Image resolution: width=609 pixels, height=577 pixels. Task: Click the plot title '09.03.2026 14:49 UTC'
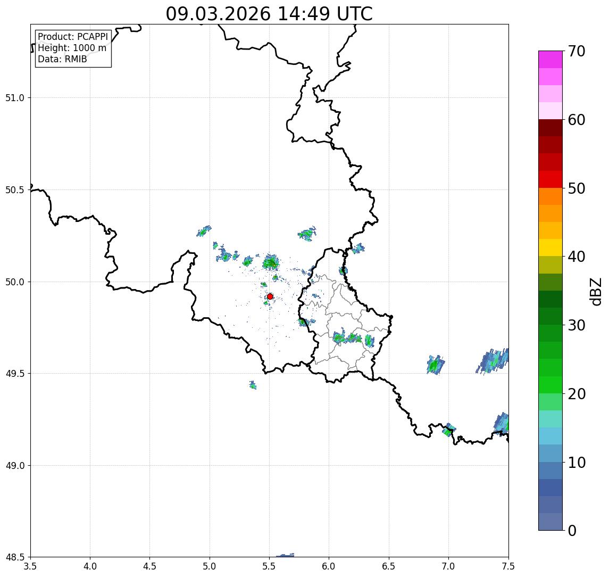point(269,14)
